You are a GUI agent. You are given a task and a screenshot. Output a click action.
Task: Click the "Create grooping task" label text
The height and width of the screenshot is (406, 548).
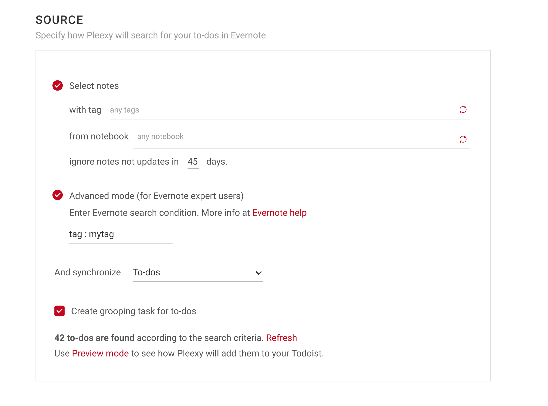133,311
